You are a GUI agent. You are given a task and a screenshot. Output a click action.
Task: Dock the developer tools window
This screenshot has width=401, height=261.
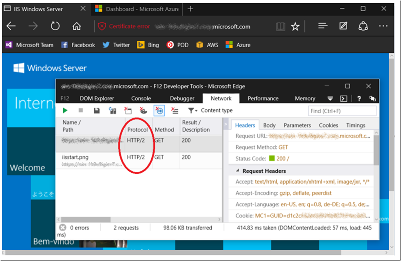372,98
